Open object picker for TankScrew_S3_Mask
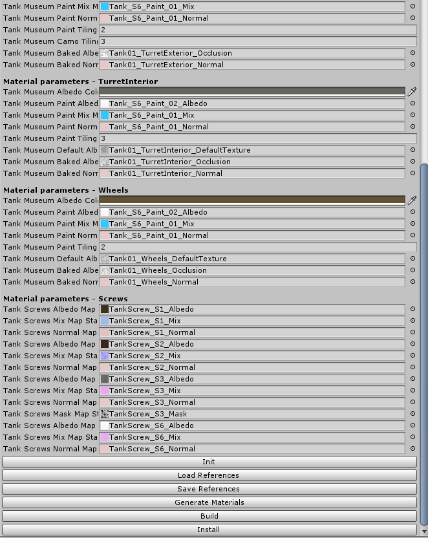The image size is (428, 538). pyautogui.click(x=412, y=414)
